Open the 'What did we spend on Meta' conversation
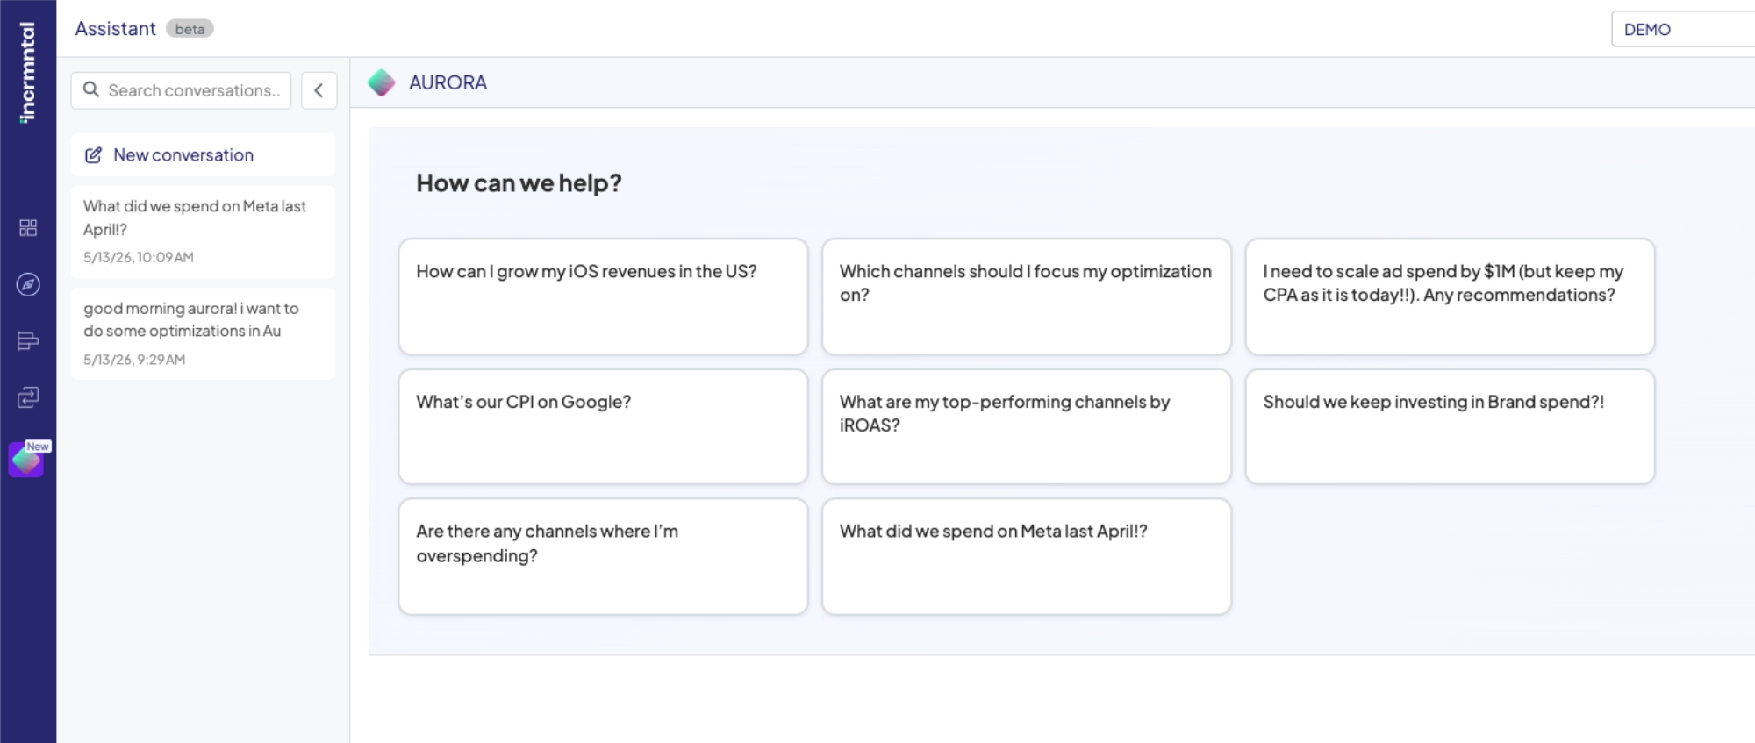Image resolution: width=1755 pixels, height=743 pixels. click(203, 232)
